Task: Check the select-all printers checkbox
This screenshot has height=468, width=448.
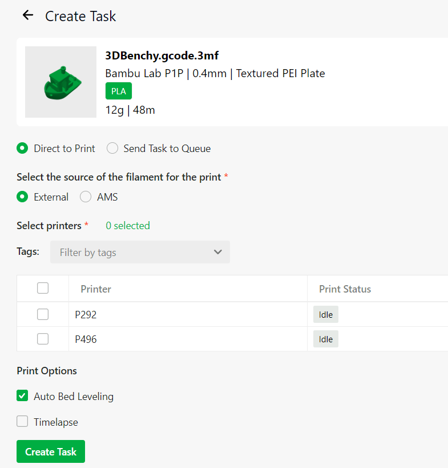Action: [43, 289]
